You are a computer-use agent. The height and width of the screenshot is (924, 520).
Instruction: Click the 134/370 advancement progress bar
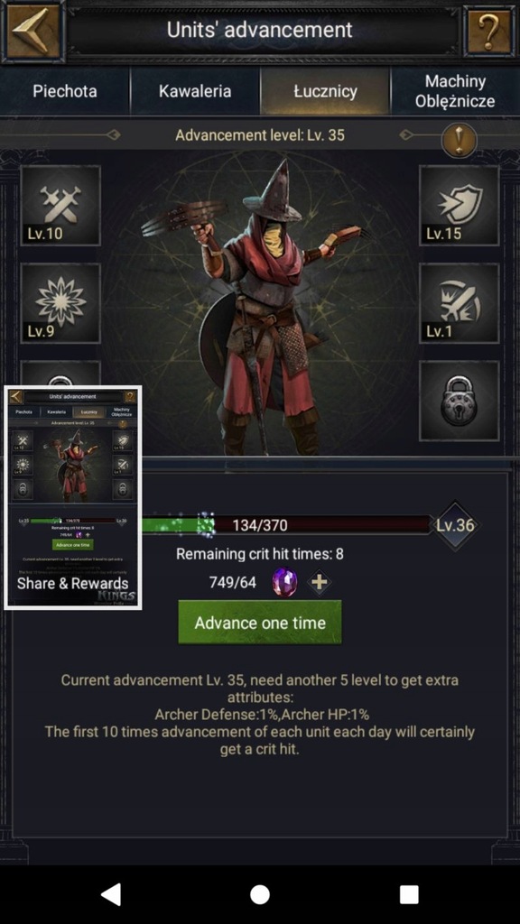pyautogui.click(x=286, y=524)
